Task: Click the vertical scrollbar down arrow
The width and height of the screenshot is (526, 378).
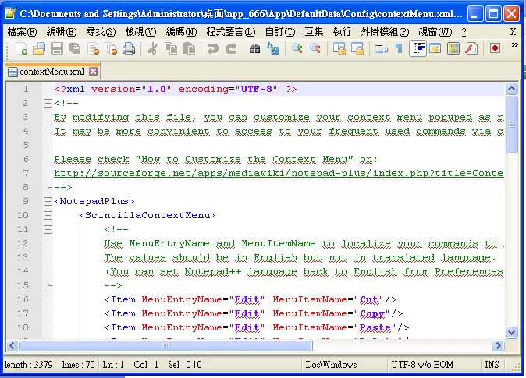Action: (511, 333)
